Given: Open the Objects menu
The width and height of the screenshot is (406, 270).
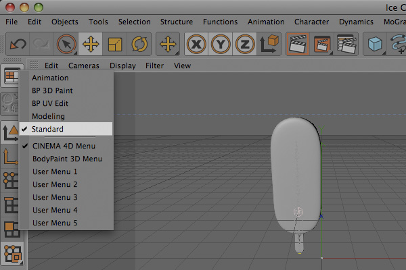Looking at the screenshot, I should click(65, 22).
